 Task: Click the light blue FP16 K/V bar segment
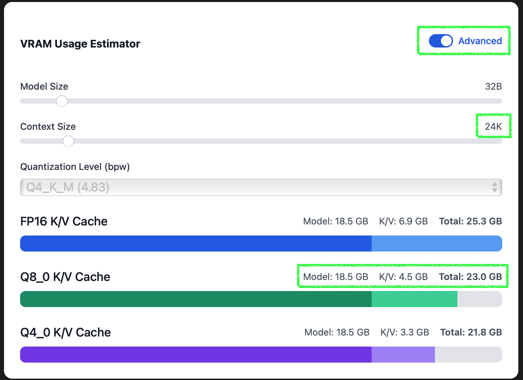(437, 244)
